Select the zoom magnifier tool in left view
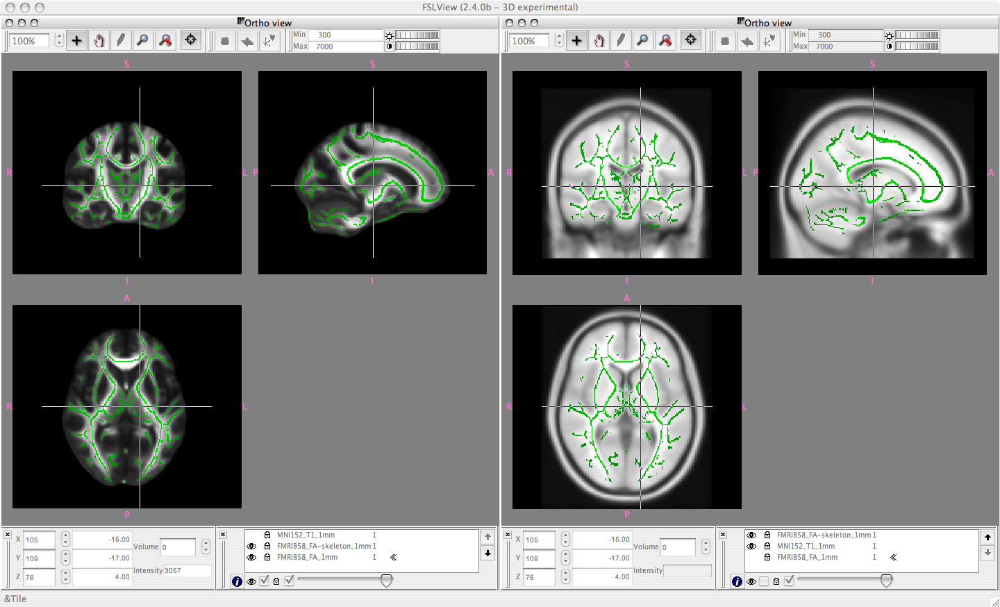 (x=143, y=41)
